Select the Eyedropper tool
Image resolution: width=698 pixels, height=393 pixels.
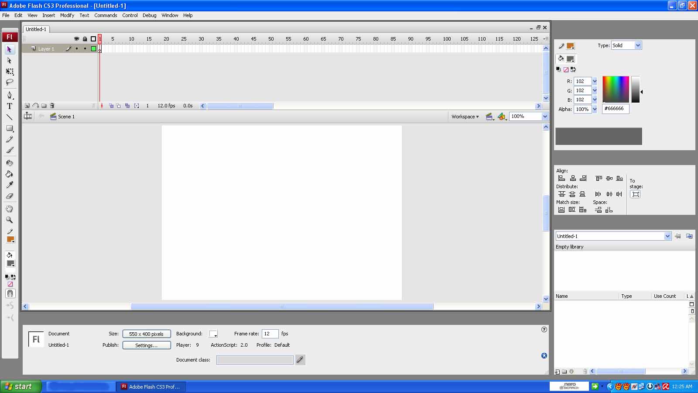(10, 185)
